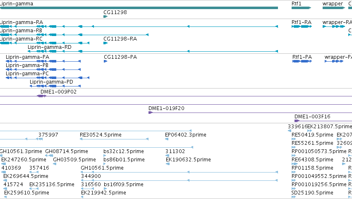Select the GH10561.5prime EST

pos(180,172)
